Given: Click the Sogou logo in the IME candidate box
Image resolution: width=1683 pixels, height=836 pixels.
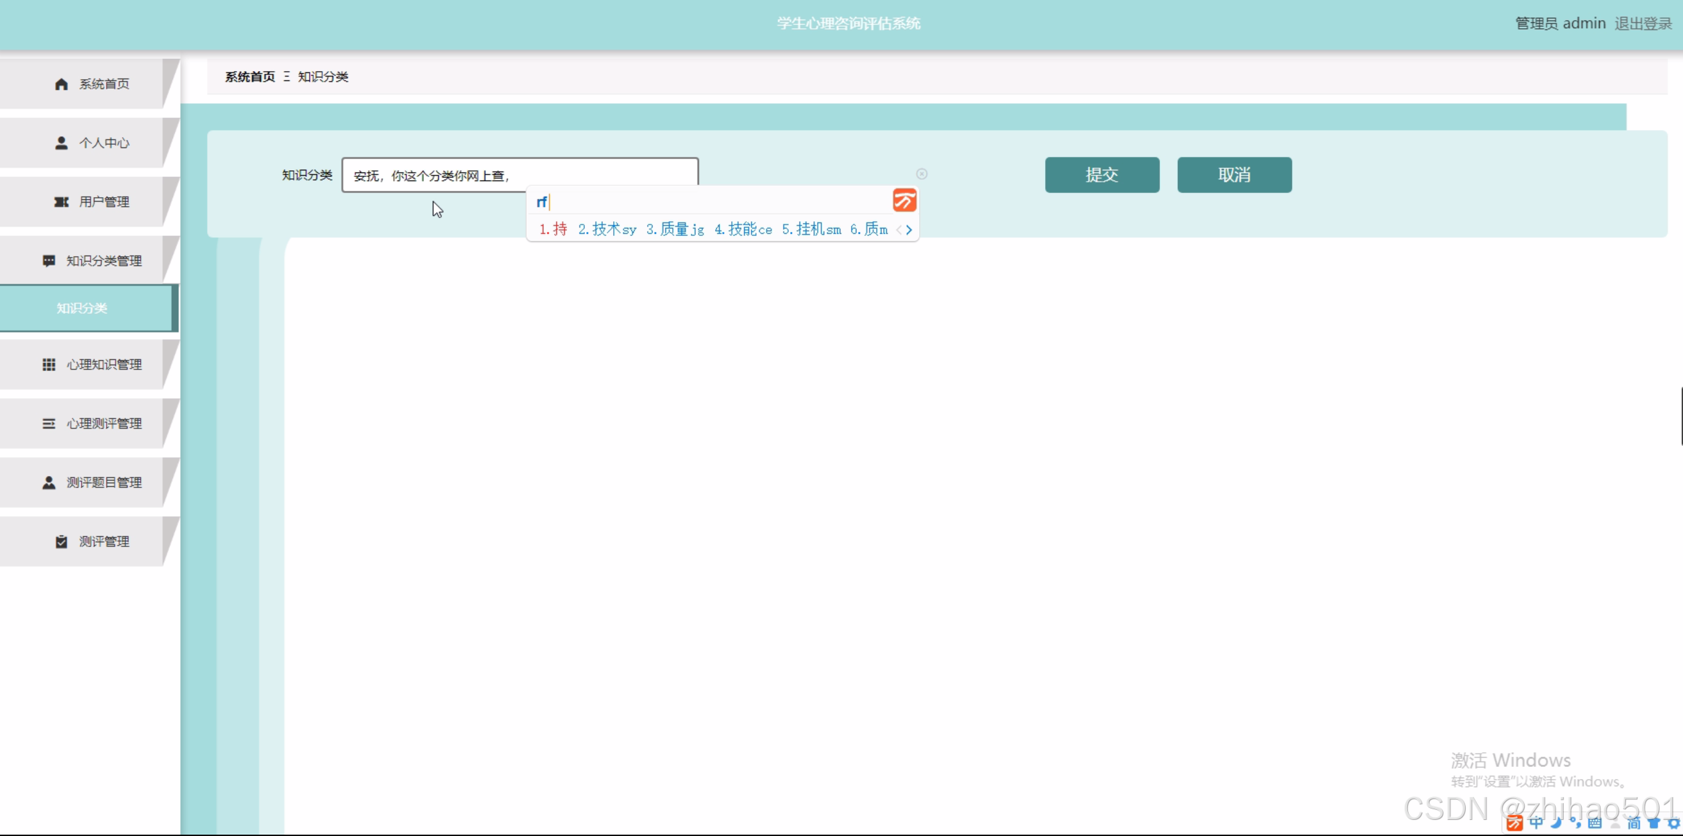Looking at the screenshot, I should [904, 200].
